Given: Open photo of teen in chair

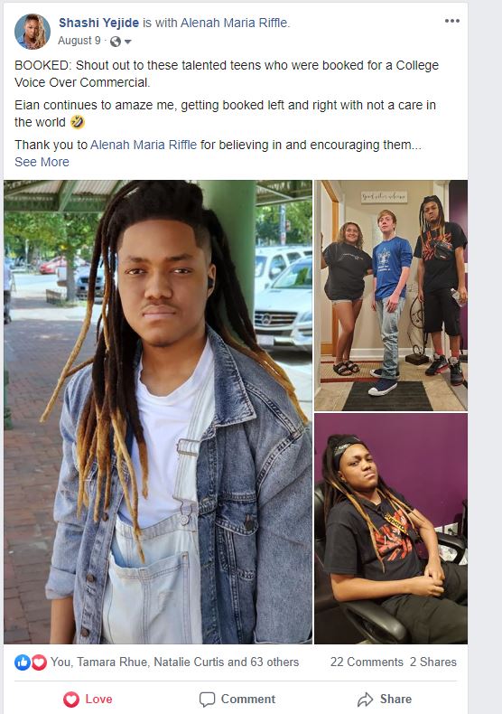Looking at the screenshot, I should point(391,529).
